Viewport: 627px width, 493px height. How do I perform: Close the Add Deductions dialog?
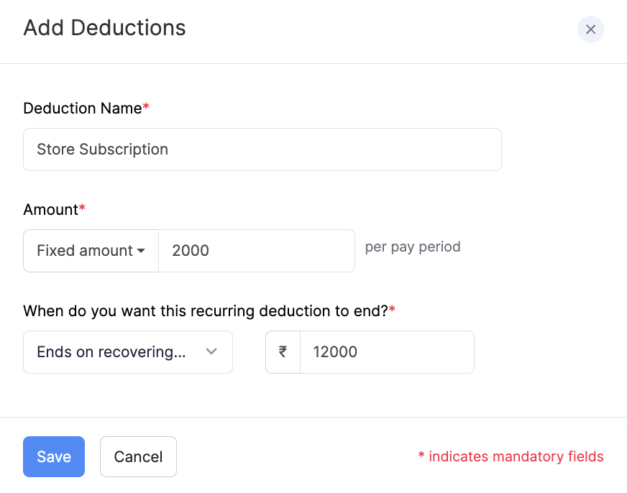tap(590, 29)
